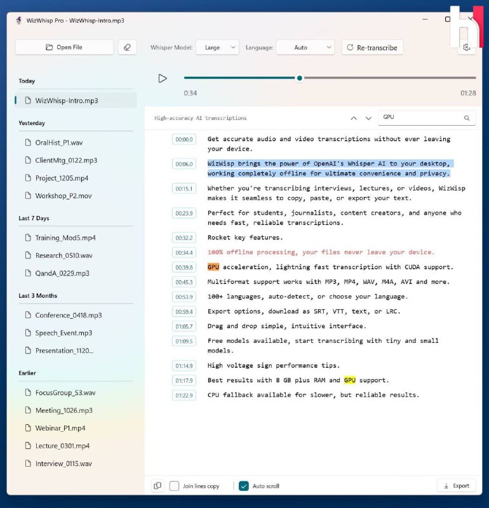The width and height of the screenshot is (489, 508).
Task: Disable the Auto scroll checkbox
Action: coord(244,486)
